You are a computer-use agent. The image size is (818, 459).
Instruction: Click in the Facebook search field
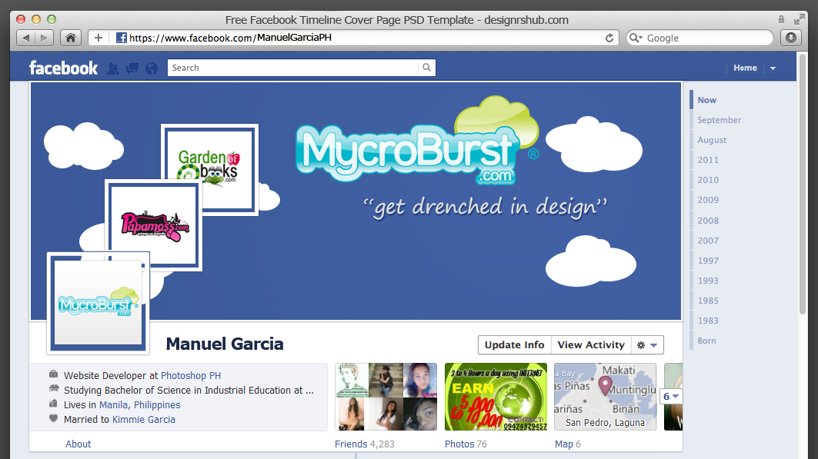tap(292, 68)
